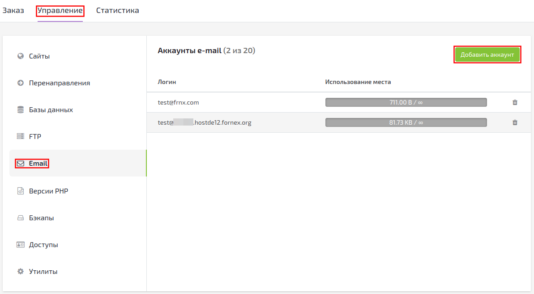Click the database icon beside Базы данных

(x=20, y=110)
